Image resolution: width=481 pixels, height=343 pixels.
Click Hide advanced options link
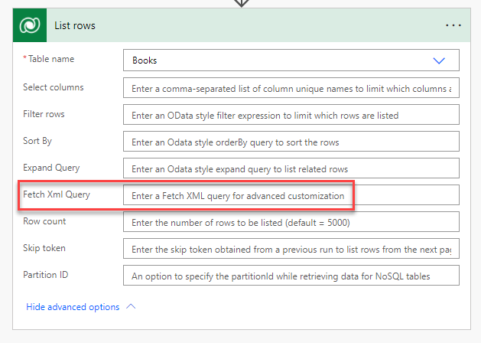point(73,307)
